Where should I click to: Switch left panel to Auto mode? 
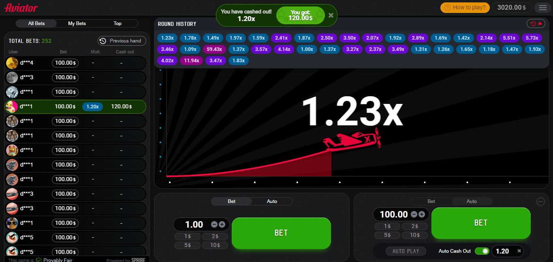coord(272,201)
